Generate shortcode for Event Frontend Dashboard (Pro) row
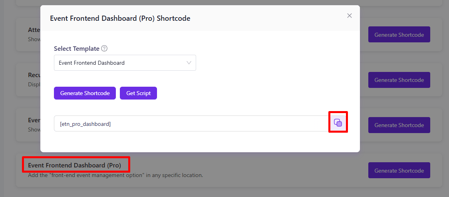The width and height of the screenshot is (449, 197). 399,170
